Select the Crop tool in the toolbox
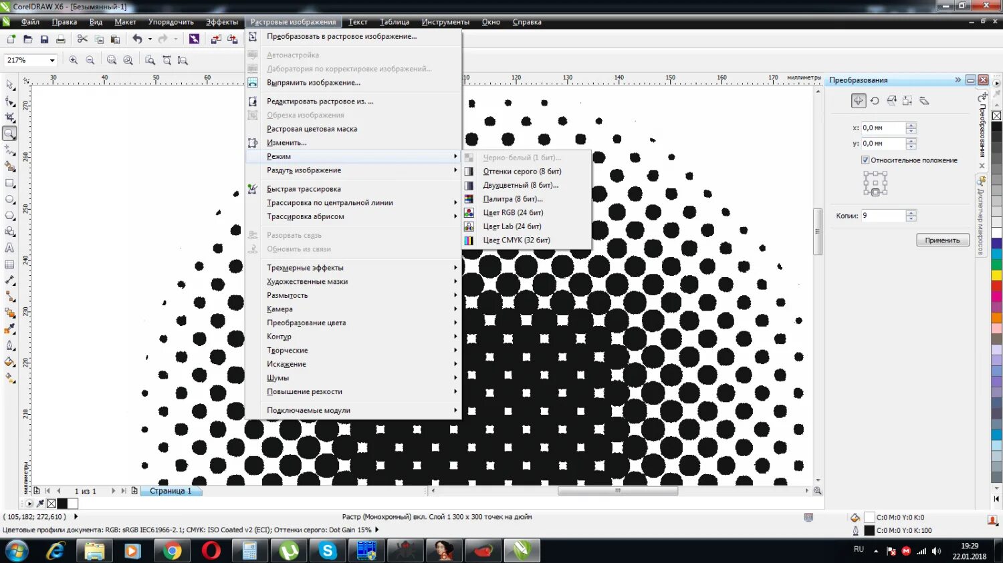This screenshot has height=563, width=1003. pyautogui.click(x=9, y=117)
